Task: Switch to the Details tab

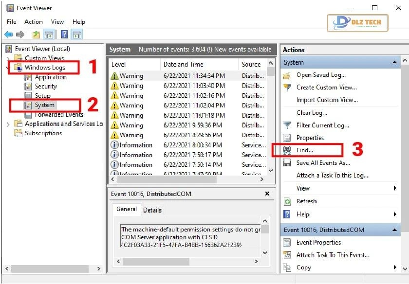Action: point(152,210)
